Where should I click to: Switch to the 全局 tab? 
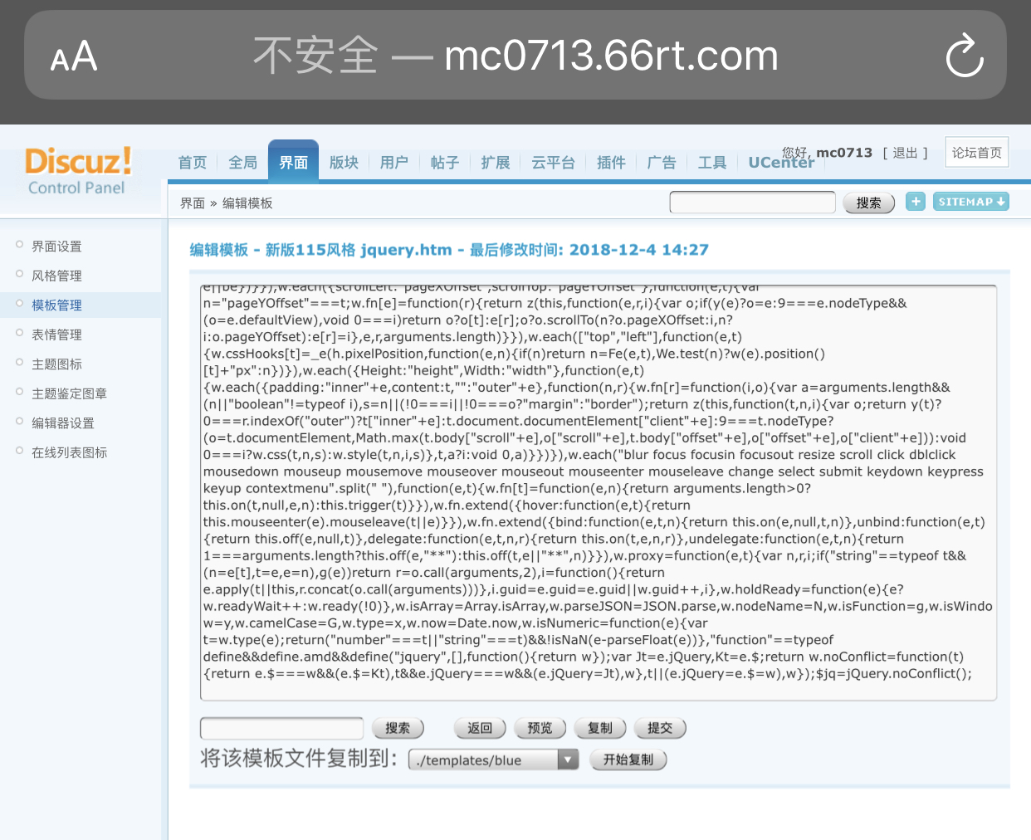(242, 163)
